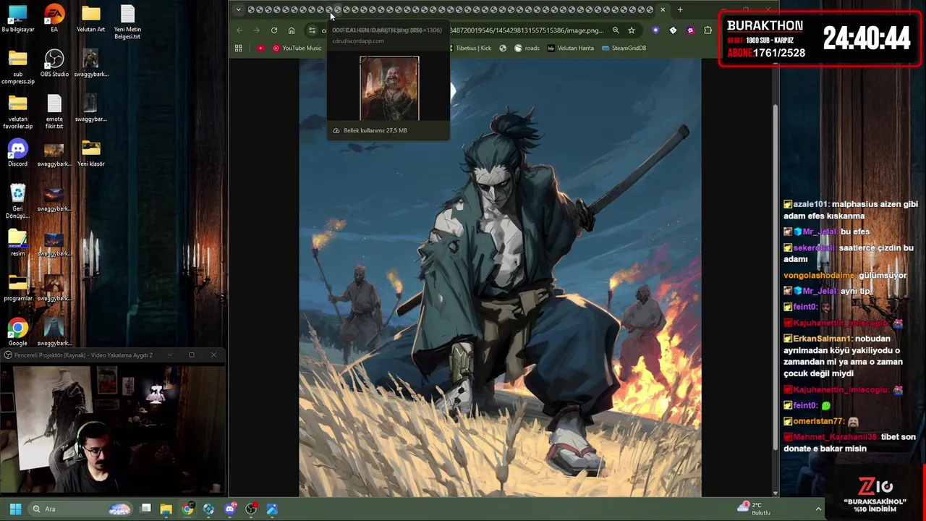Open the programlar folder
926x521 pixels.
click(x=17, y=288)
